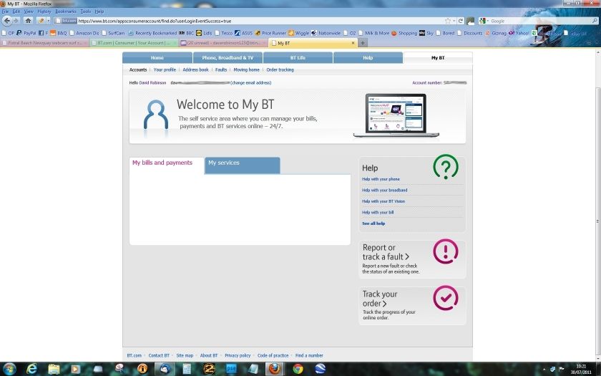Screen dimensions: 601x376
Task: Click the pink fault exclamation mark icon
Action: (445, 251)
